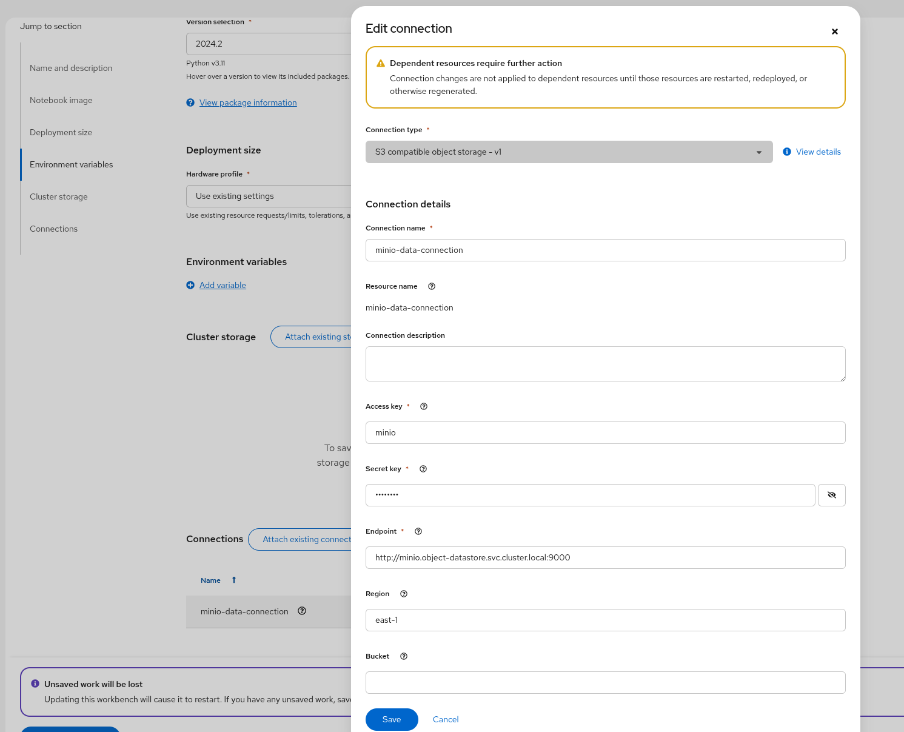Click the info icon in Unsaved work alert

[35, 683]
